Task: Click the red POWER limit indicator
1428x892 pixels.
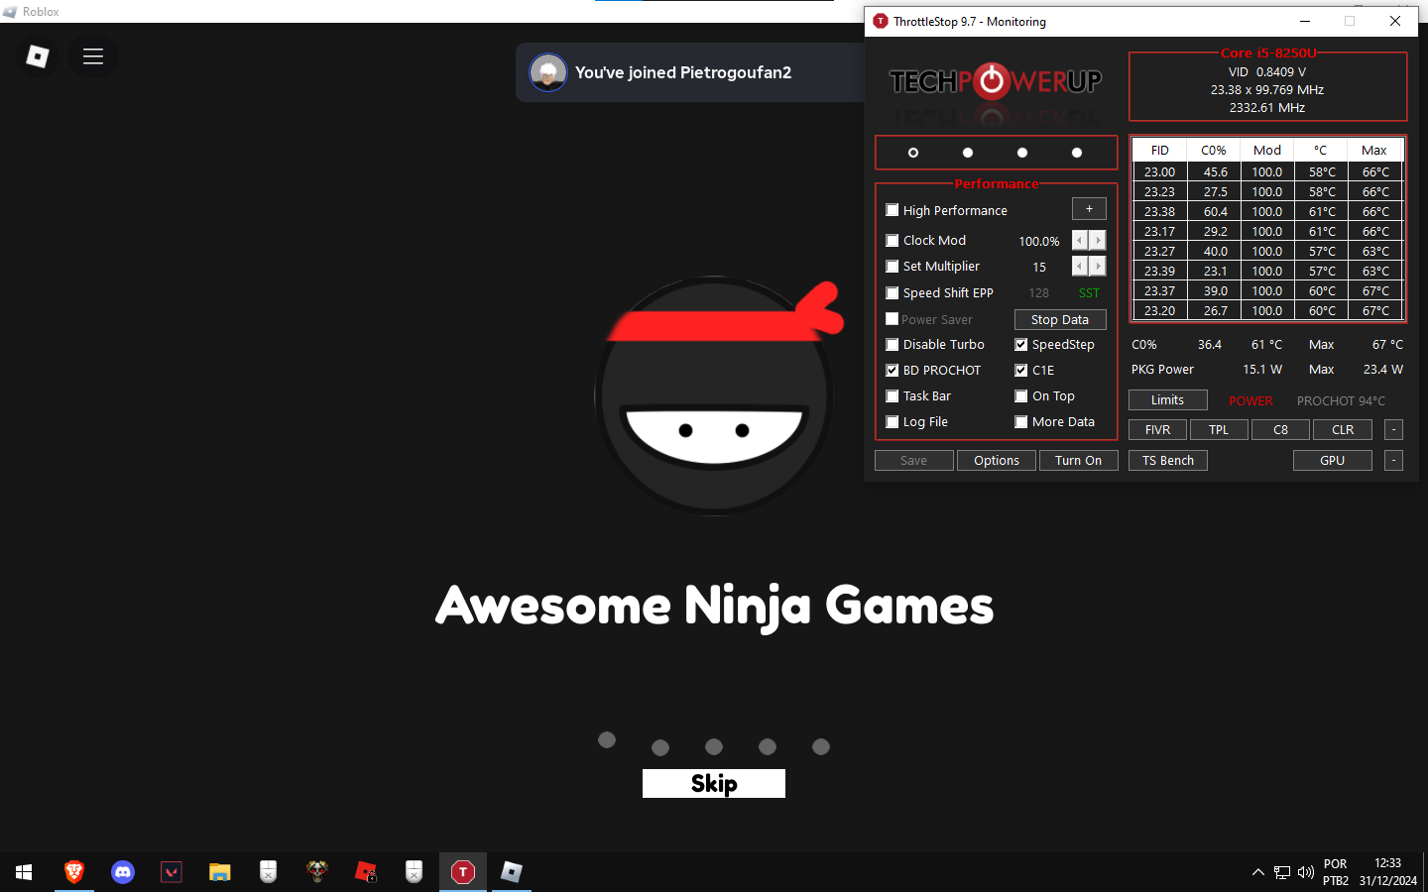Action: [x=1250, y=400]
